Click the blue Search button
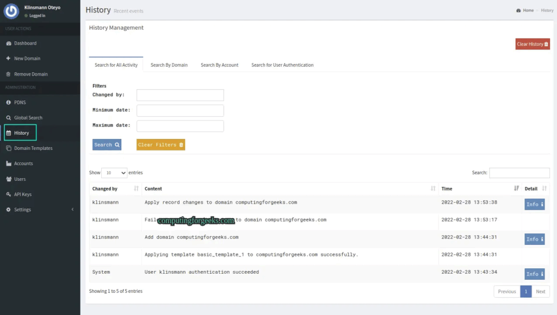 [x=107, y=144]
